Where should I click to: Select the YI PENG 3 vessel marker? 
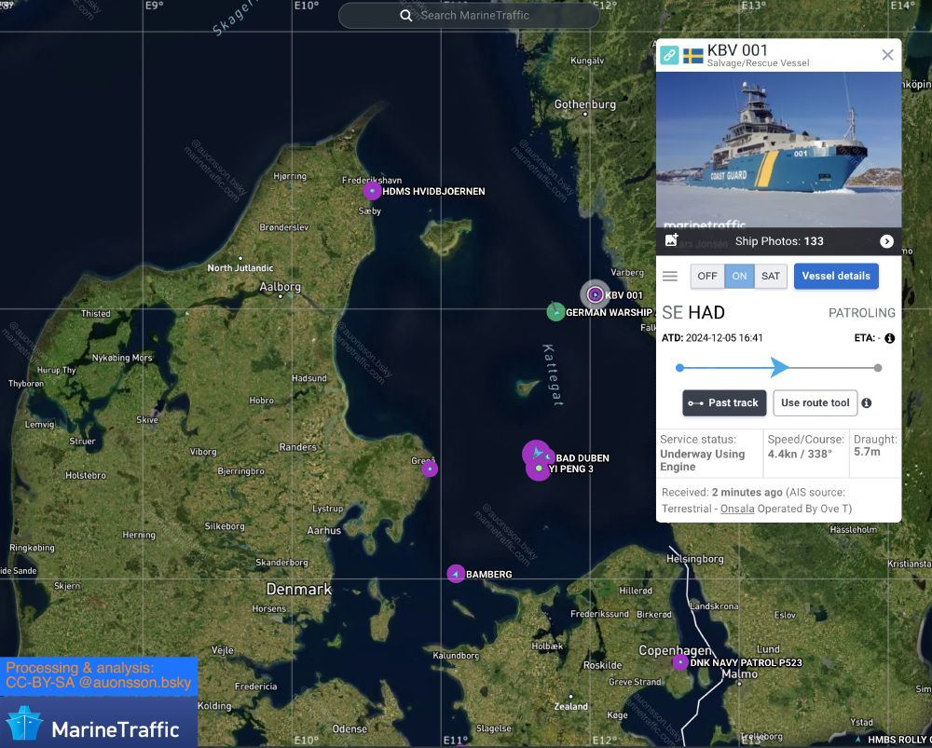click(539, 469)
